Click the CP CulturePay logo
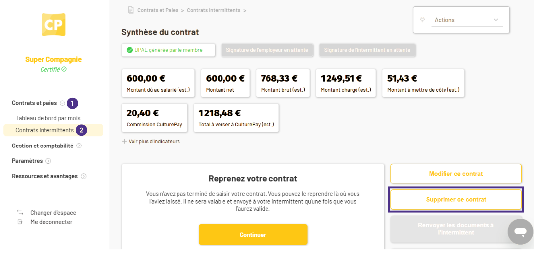Viewport: 534px width, 256px height. click(53, 25)
